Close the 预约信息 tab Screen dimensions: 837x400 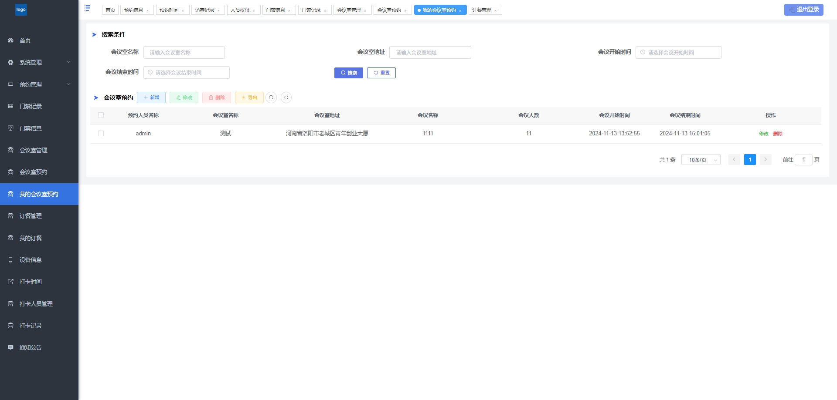(x=147, y=10)
